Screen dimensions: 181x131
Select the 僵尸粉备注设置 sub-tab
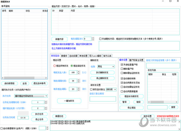click(136, 60)
